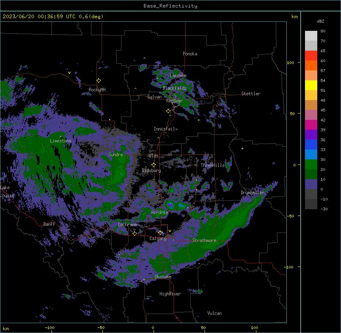Click the Okotoks city label
The height and width of the screenshot is (333, 341).
pyautogui.click(x=163, y=277)
